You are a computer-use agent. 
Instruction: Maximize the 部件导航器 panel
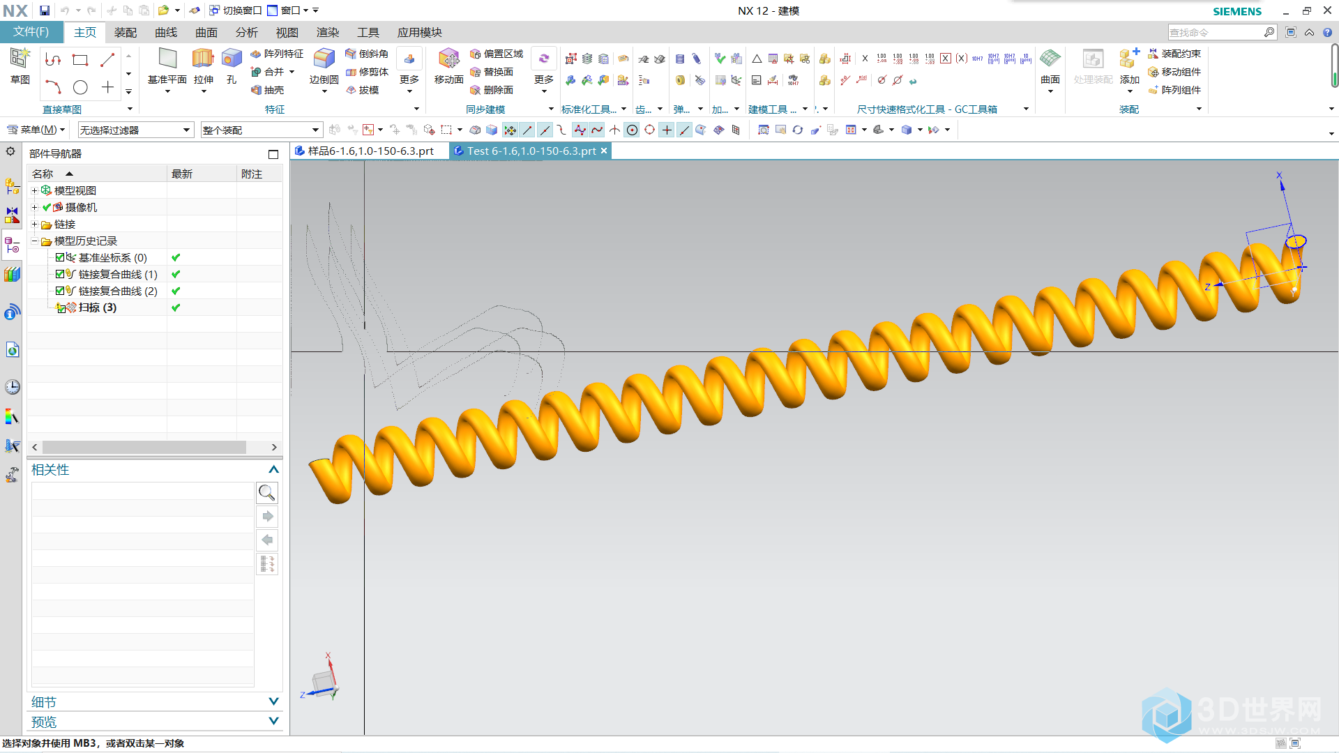(273, 154)
